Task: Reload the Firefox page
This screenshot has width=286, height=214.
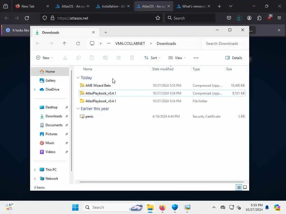Action: 27,18
